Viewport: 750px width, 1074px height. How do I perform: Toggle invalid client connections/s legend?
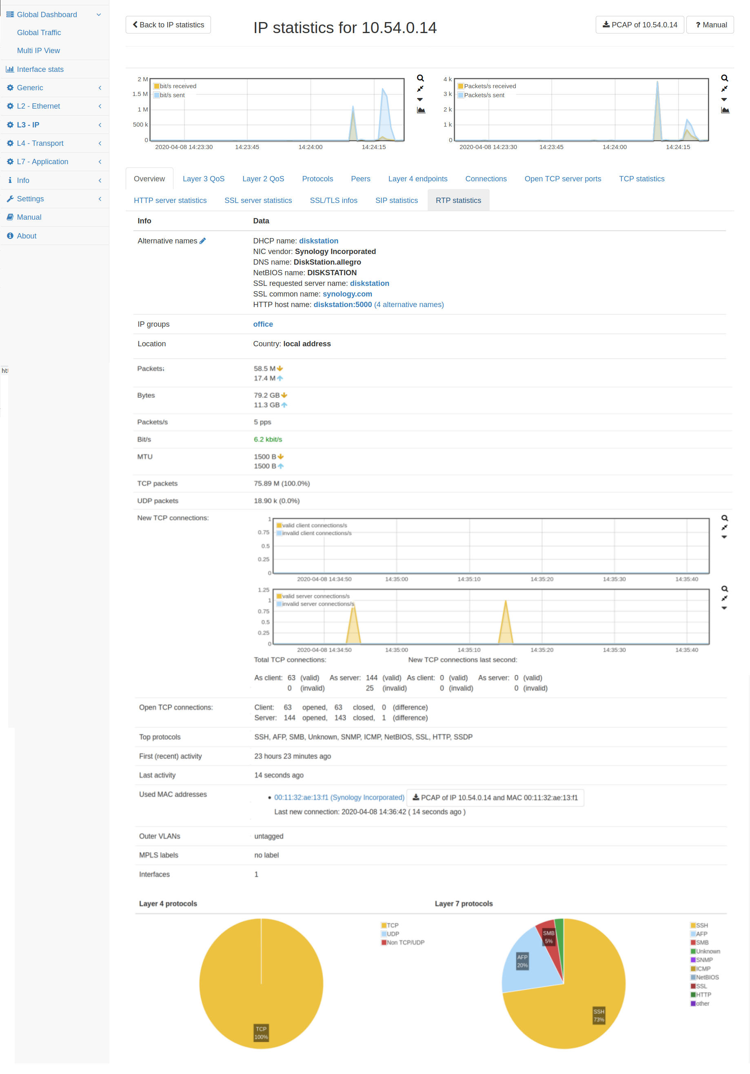314,533
